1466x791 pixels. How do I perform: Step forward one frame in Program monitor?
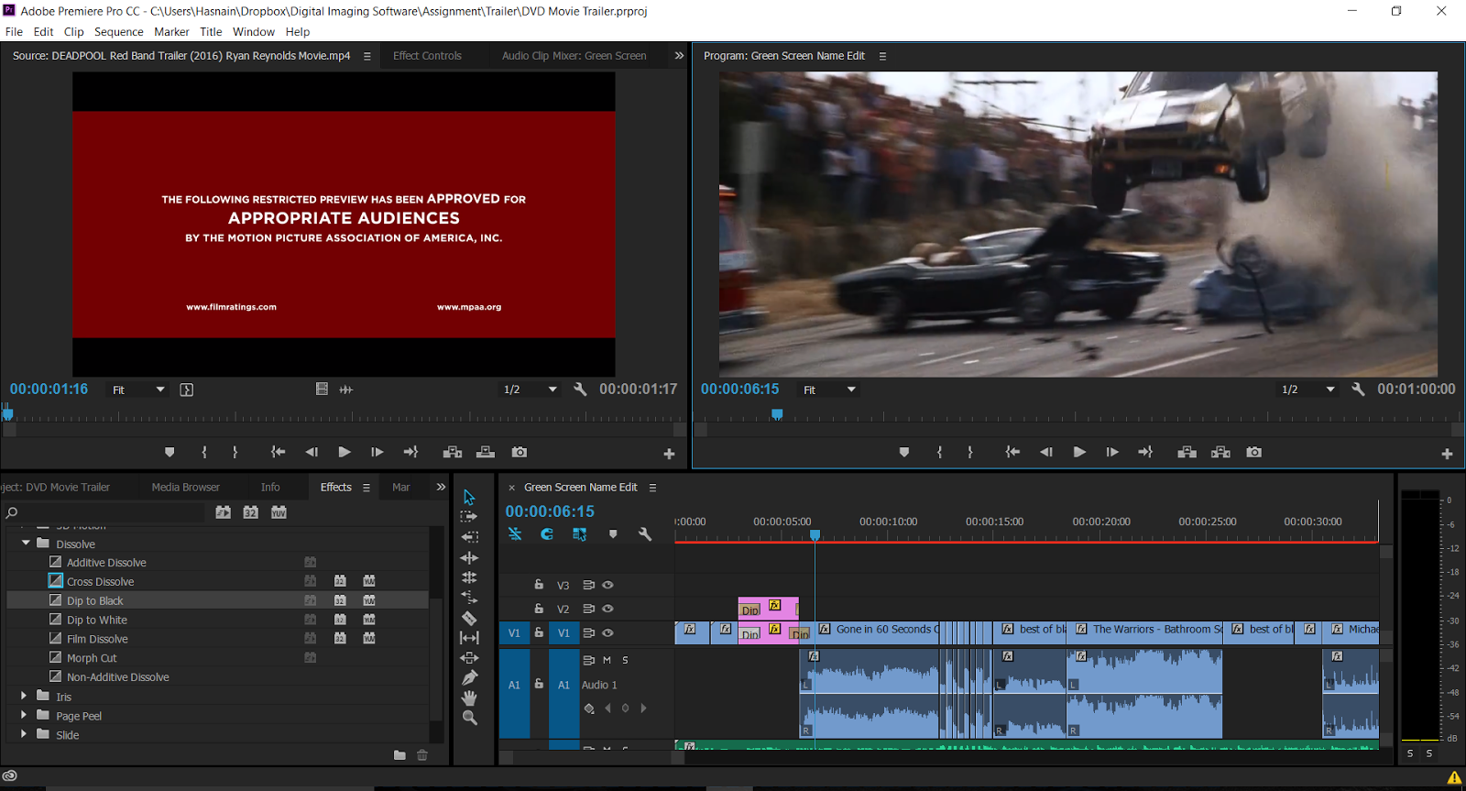tap(1112, 452)
